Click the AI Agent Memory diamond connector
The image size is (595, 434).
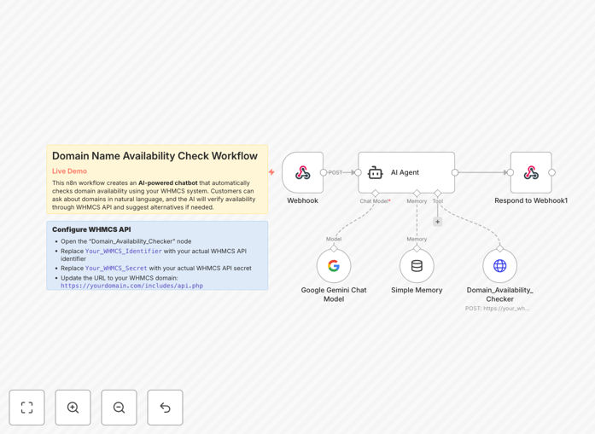(417, 194)
